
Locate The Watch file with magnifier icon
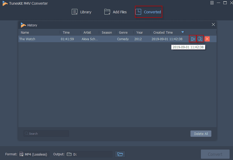point(200,39)
